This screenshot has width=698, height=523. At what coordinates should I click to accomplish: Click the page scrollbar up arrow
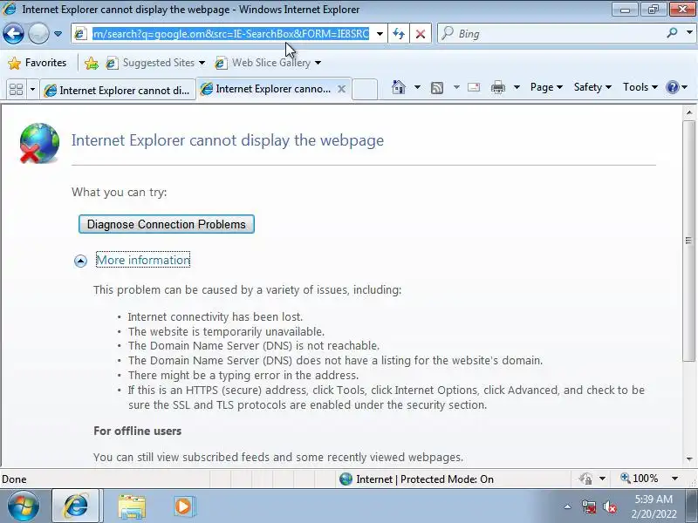pyautogui.click(x=689, y=112)
